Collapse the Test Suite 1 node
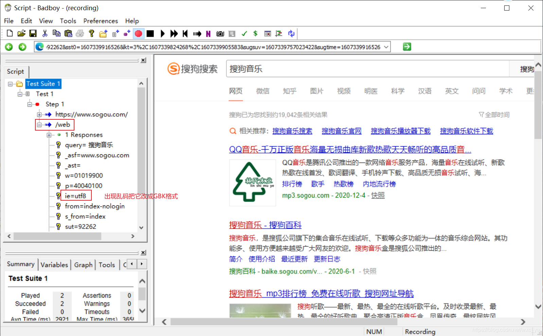Viewport: 543px width, 336px height. coord(10,84)
